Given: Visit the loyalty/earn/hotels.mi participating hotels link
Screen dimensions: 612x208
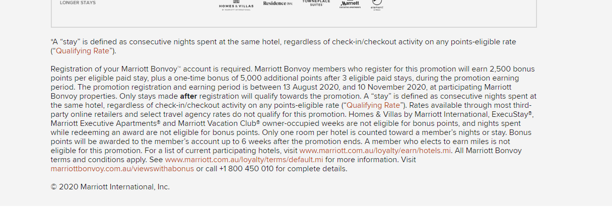Looking at the screenshot, I should (375, 151).
